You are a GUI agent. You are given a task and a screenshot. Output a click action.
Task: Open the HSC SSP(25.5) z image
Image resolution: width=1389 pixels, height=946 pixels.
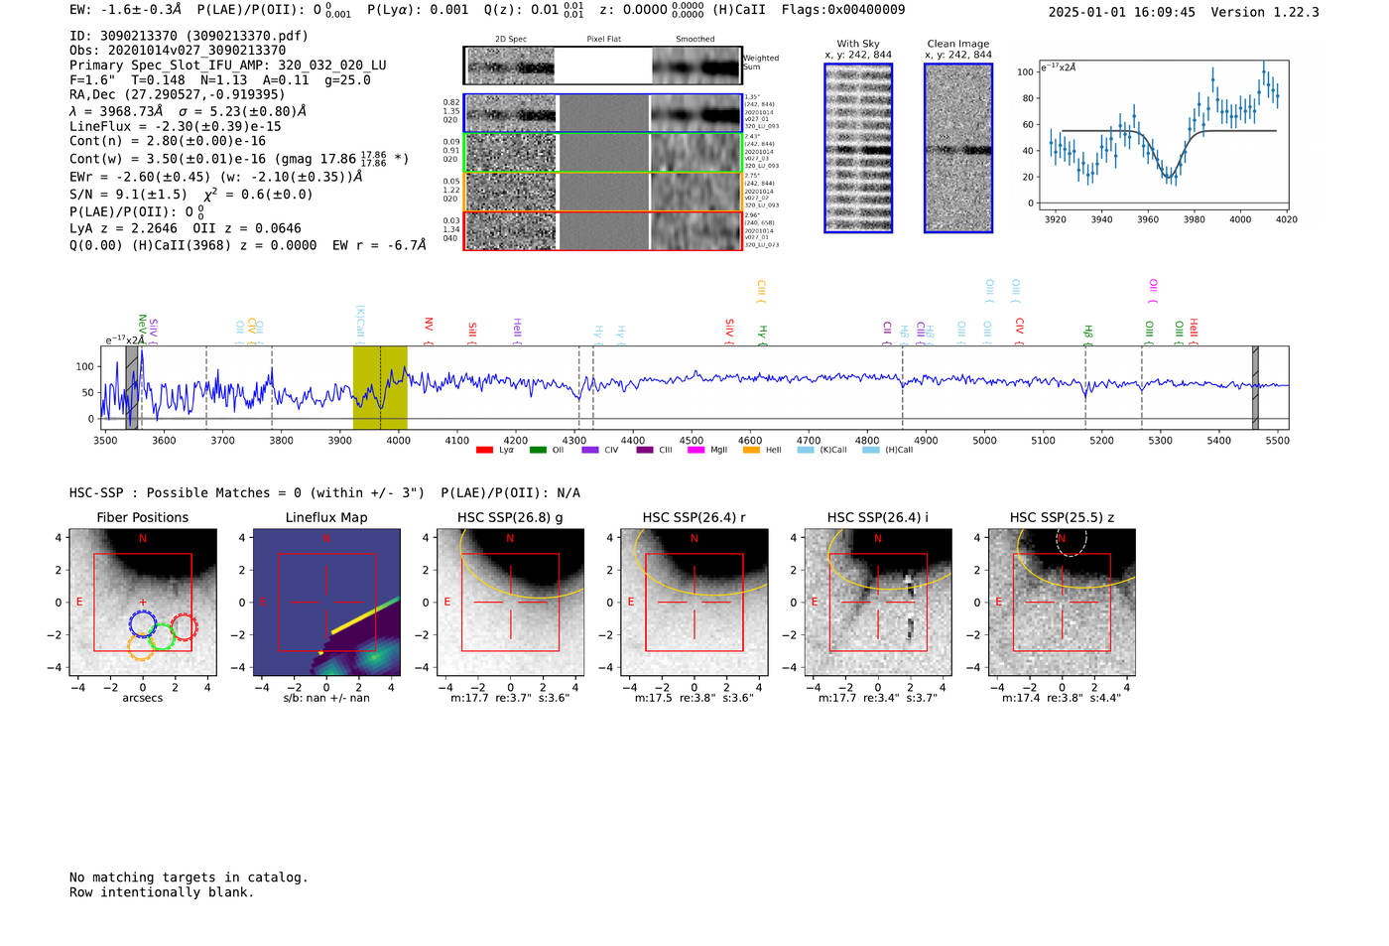tap(1062, 603)
